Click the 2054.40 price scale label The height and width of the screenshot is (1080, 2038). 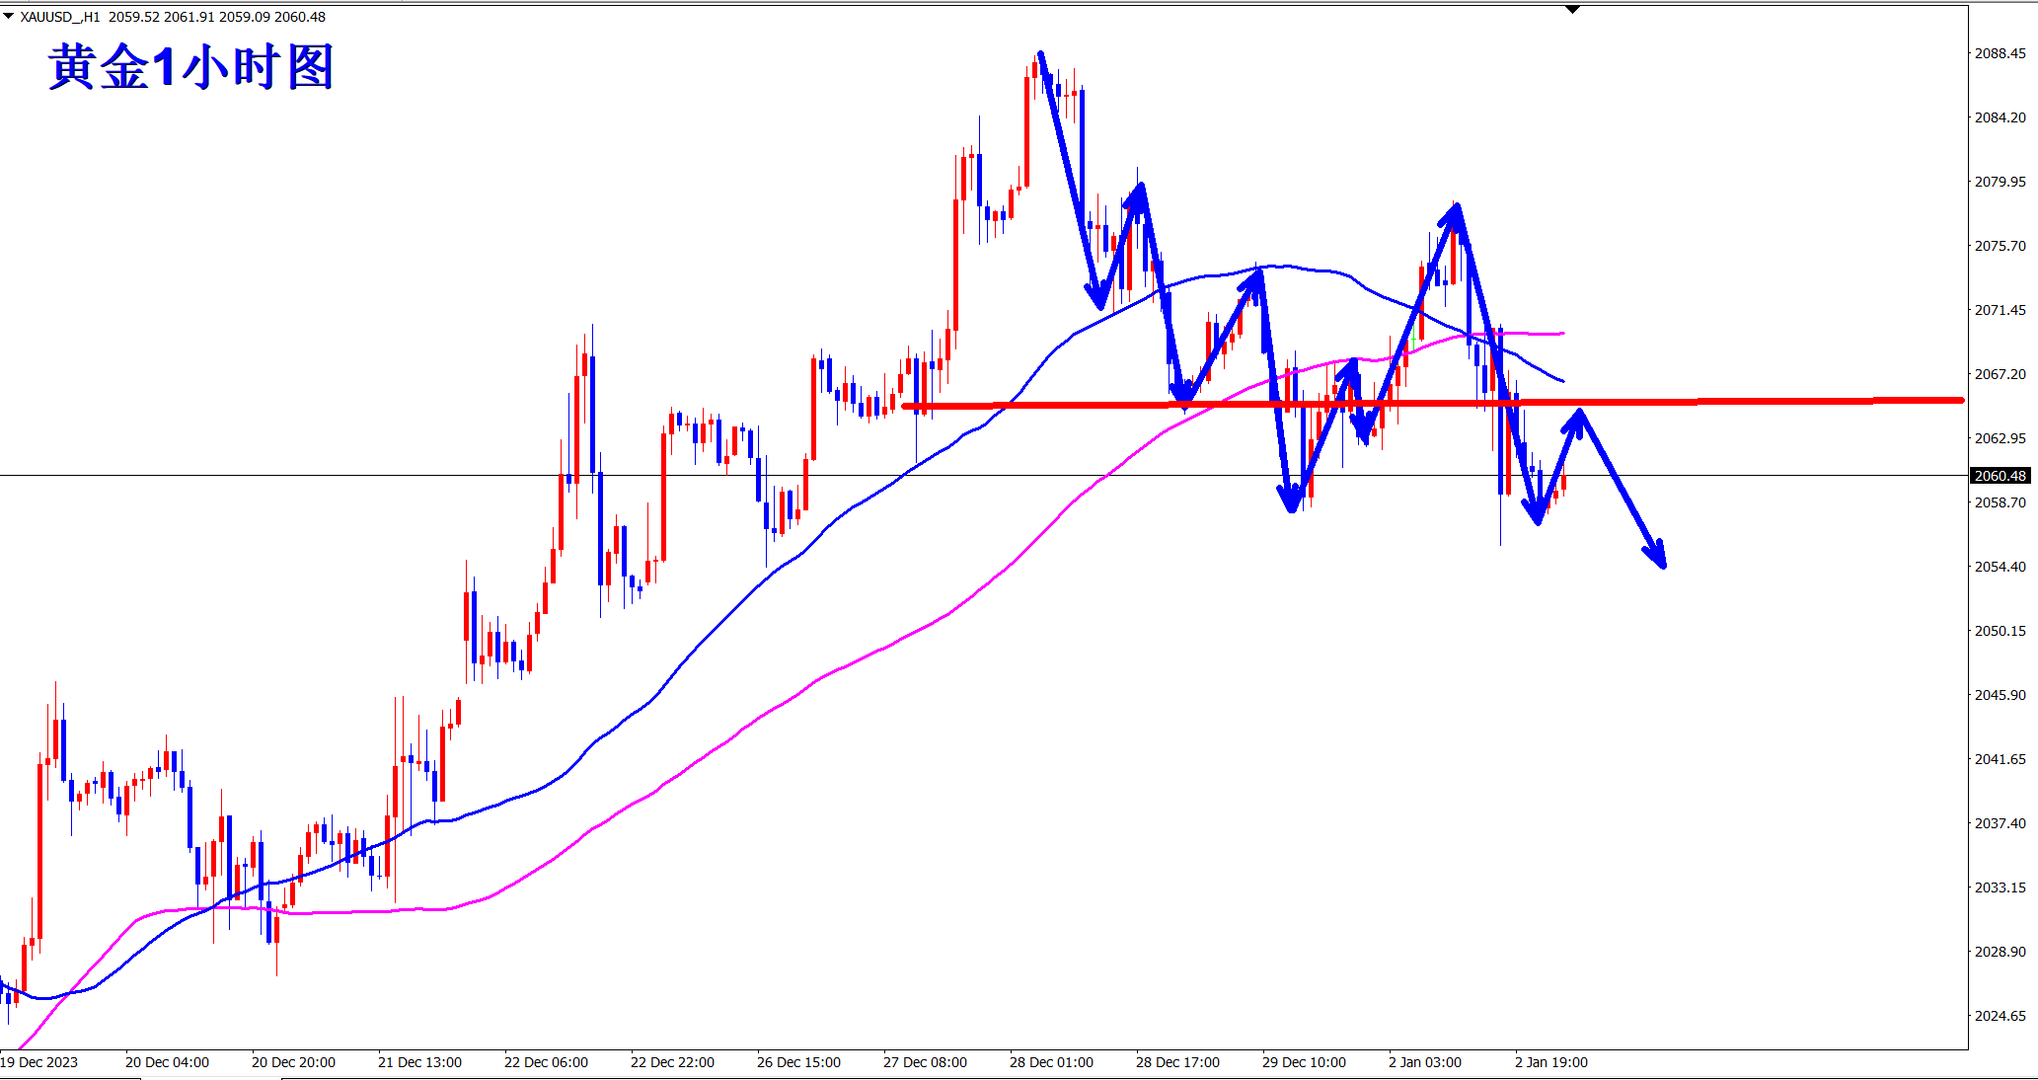(x=2000, y=567)
